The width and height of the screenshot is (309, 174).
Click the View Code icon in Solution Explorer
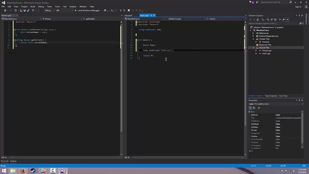point(280,19)
